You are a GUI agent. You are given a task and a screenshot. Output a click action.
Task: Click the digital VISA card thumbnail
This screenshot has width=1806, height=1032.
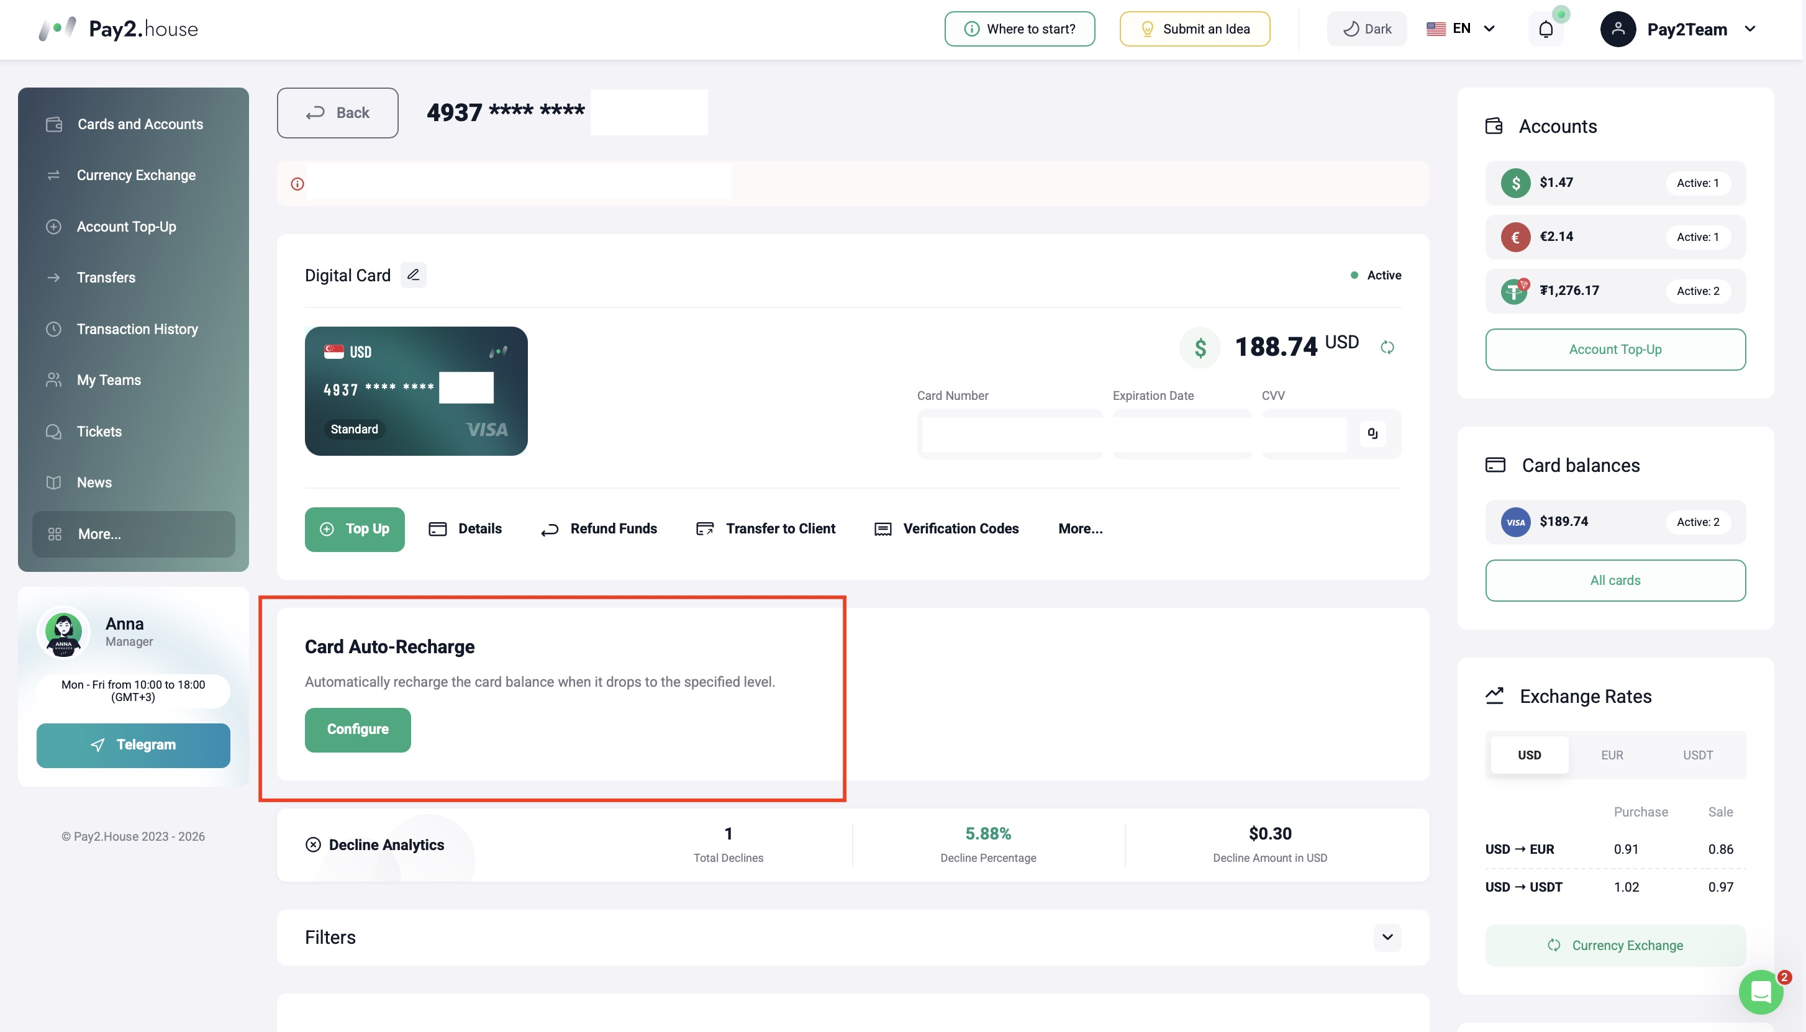(416, 391)
